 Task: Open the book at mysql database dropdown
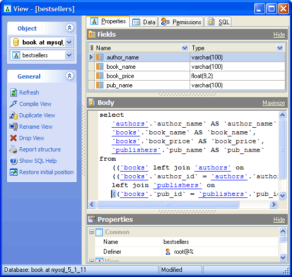coord(69,42)
